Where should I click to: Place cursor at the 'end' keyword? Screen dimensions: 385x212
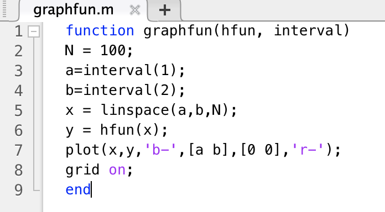pos(78,190)
